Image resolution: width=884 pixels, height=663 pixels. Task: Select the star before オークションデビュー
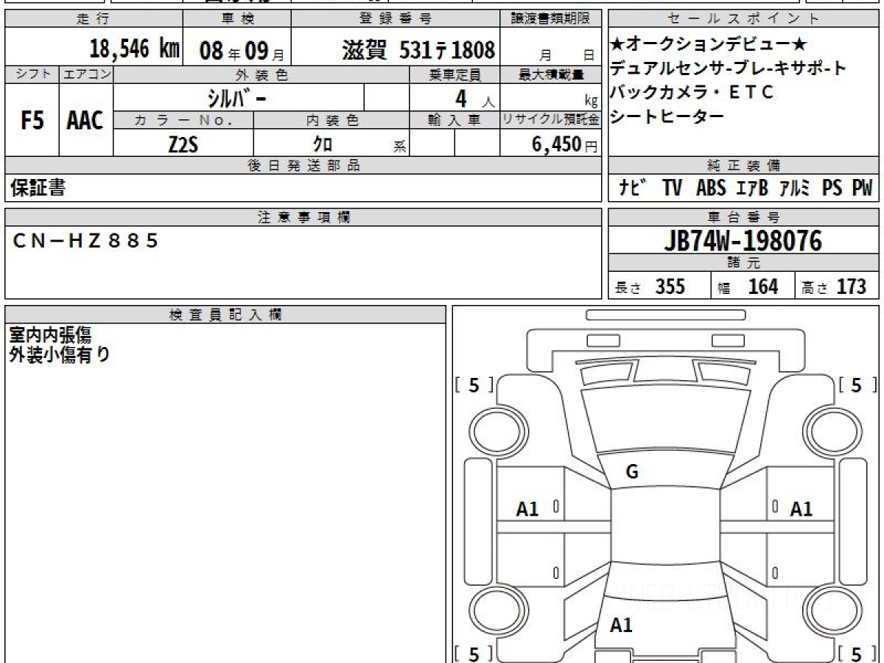(617, 44)
